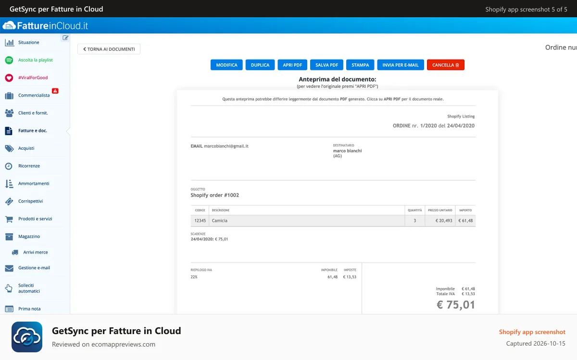This screenshot has width=577, height=360.
Task: Click the Arrivi merce truck icon
Action: [x=15, y=252]
